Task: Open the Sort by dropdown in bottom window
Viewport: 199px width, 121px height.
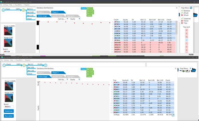Action: point(63,80)
